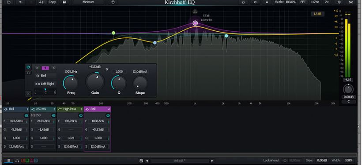
Task: Toggle fullscreen expand icon
Action: click(x=351, y=2)
